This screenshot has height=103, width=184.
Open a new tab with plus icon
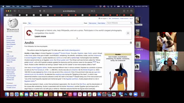(x=128, y=11)
